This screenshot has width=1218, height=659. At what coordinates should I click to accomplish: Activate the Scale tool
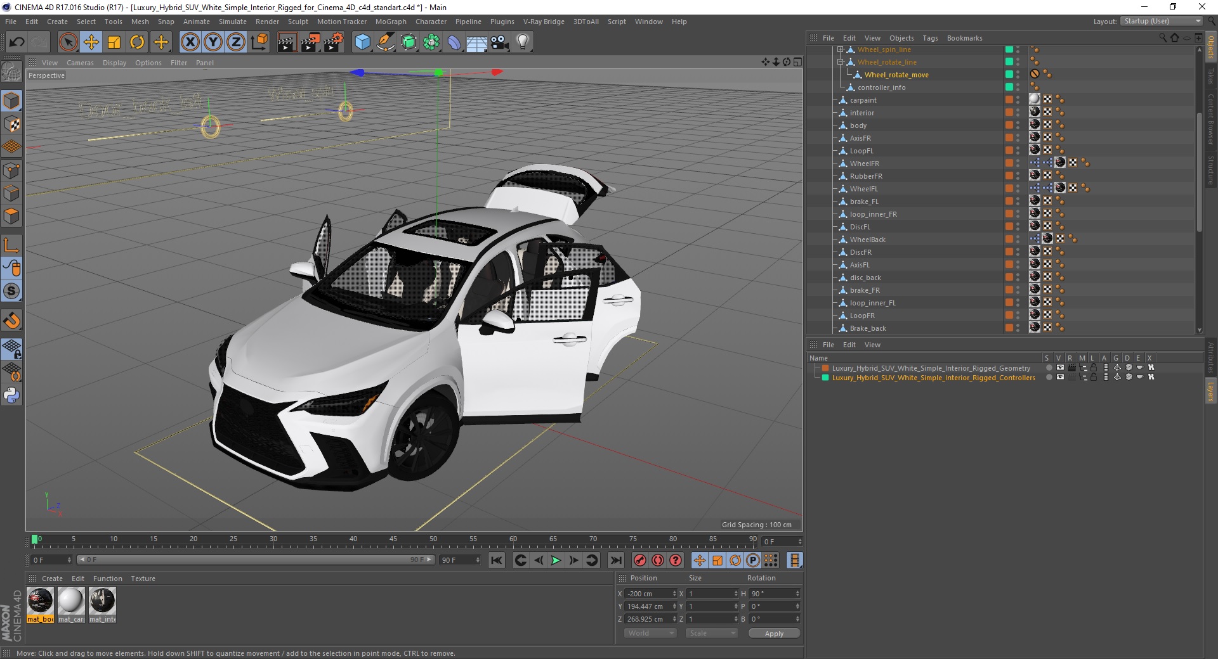click(114, 42)
